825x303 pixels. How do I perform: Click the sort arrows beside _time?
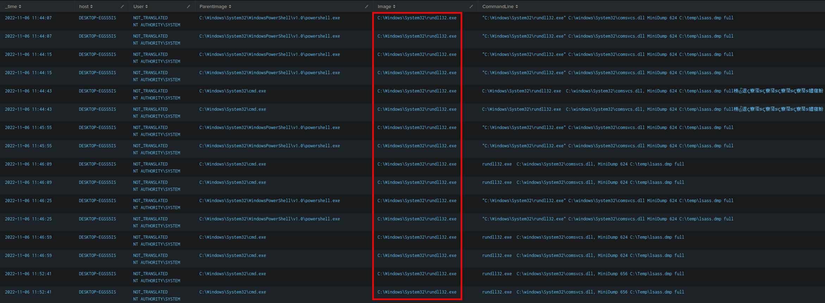point(20,7)
